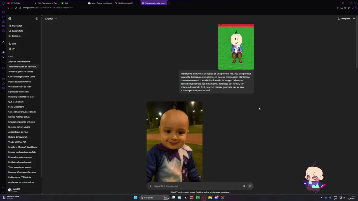The width and height of the screenshot is (358, 201).
Task: Open the generated baby selfie image
Action: [175, 142]
